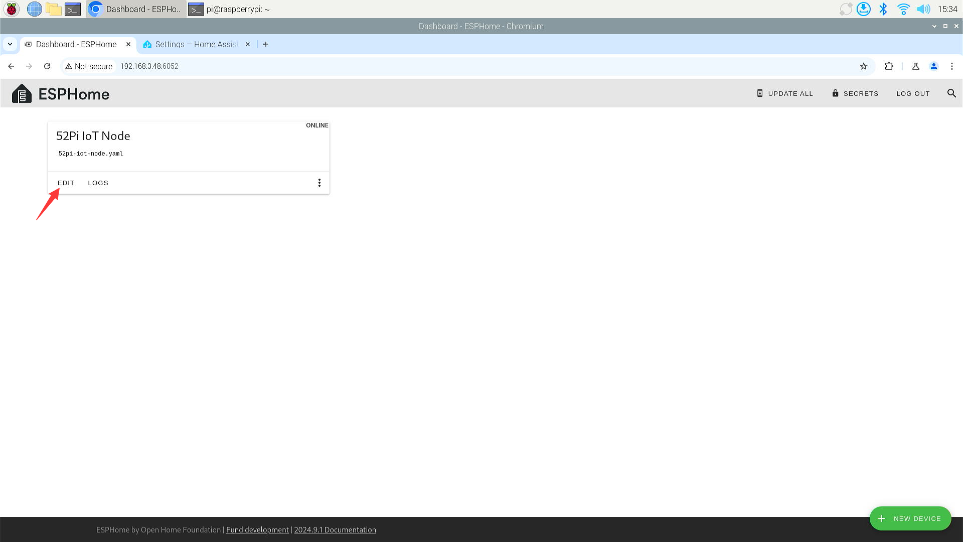
Task: Go forward in browser history
Action: tap(29, 66)
